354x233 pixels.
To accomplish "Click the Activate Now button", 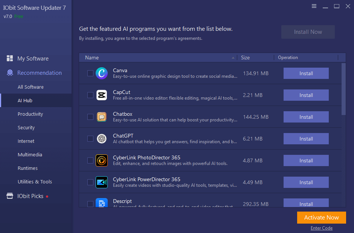I will pos(321,217).
